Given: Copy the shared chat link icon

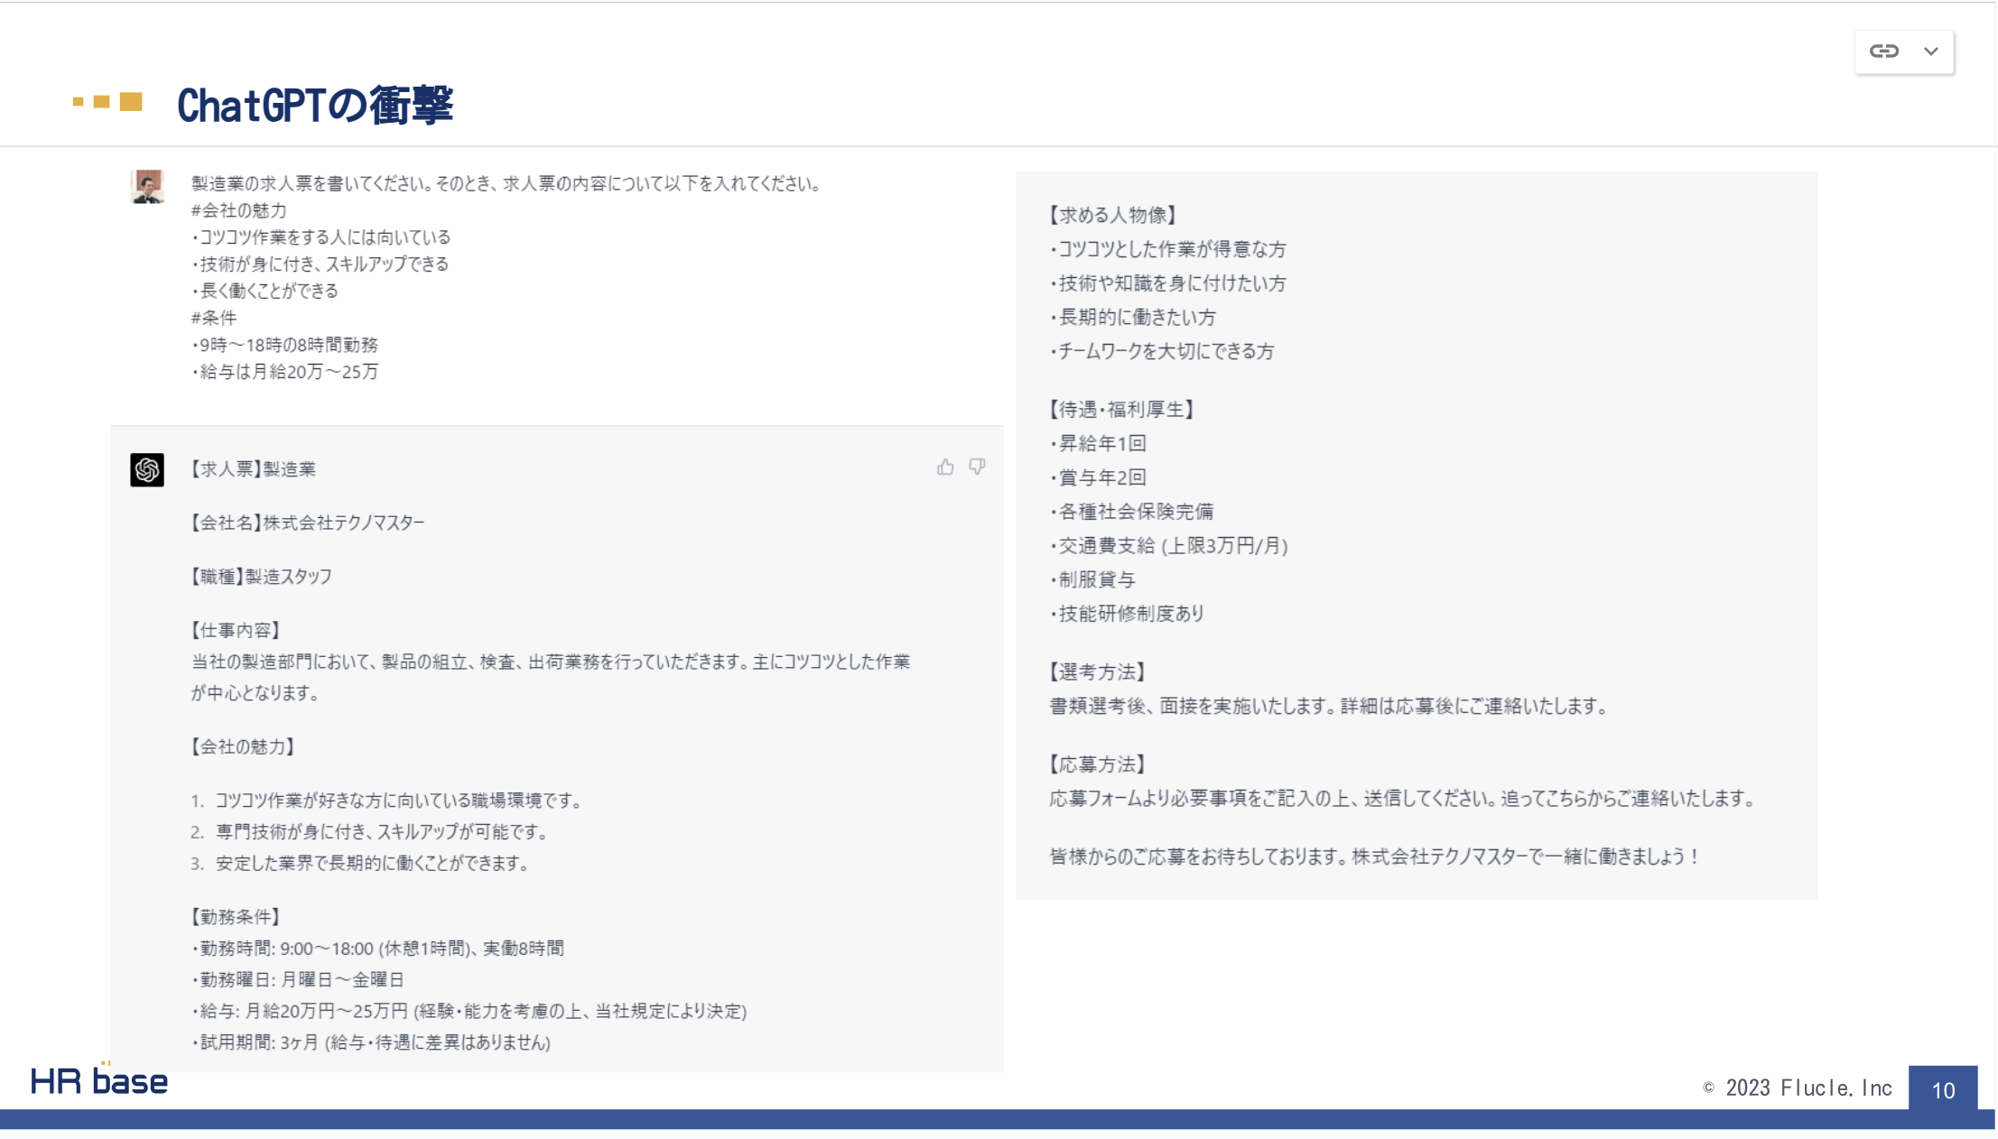Looking at the screenshot, I should tap(1884, 51).
